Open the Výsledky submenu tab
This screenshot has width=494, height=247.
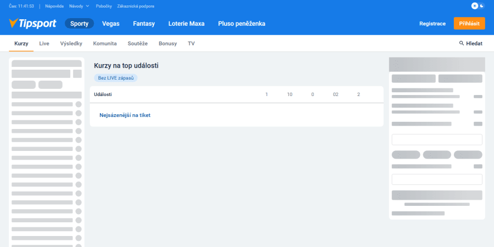71,43
